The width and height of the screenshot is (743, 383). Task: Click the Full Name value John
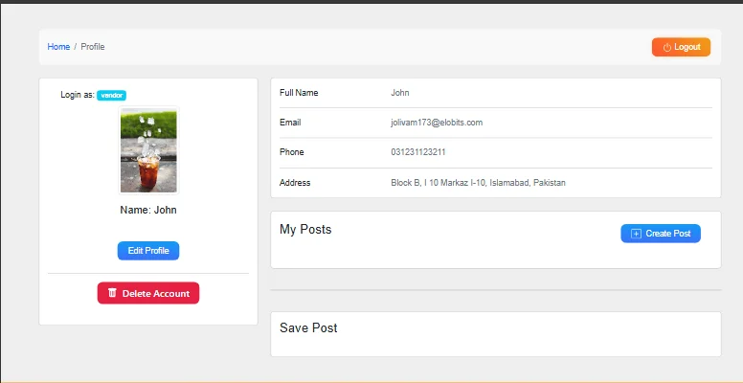click(x=400, y=93)
